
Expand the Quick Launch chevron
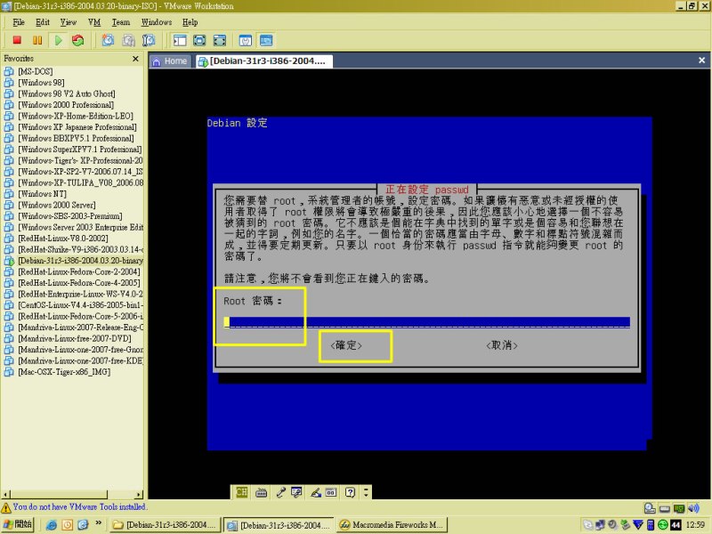[x=98, y=523]
